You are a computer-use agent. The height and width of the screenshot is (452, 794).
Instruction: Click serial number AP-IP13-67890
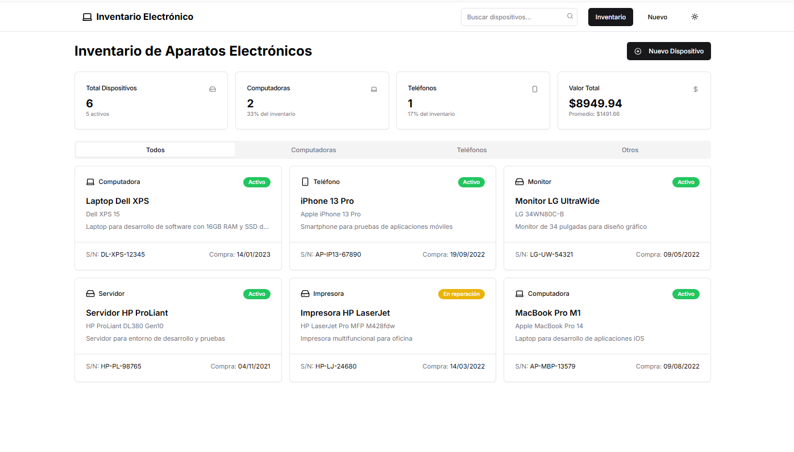click(x=338, y=254)
